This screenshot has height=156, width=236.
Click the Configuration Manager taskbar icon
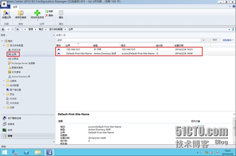49,152
